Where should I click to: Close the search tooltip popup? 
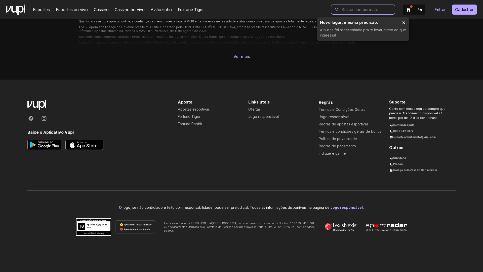pyautogui.click(x=404, y=23)
